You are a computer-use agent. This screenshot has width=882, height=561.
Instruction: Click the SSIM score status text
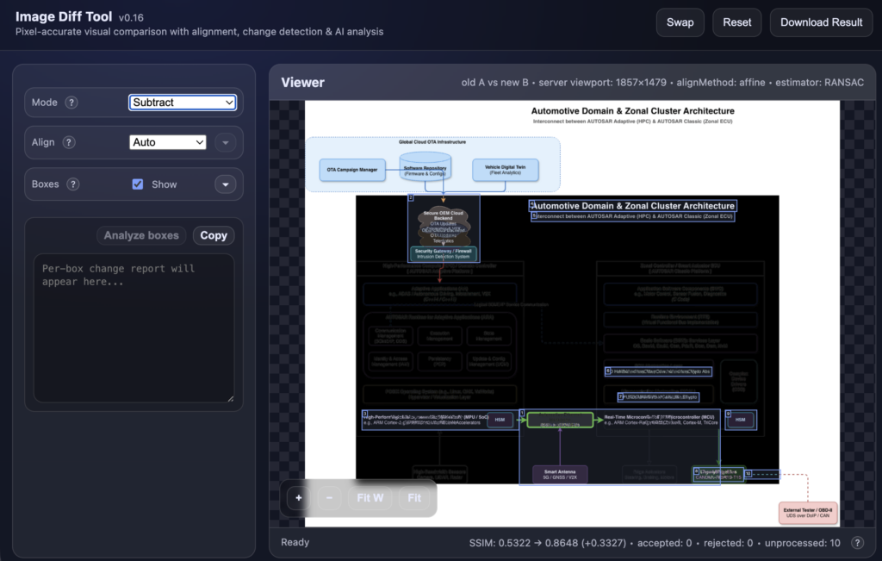pos(547,543)
